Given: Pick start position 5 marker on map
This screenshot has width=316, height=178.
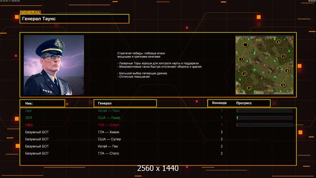Looking at the screenshot, I should click(x=283, y=85).
